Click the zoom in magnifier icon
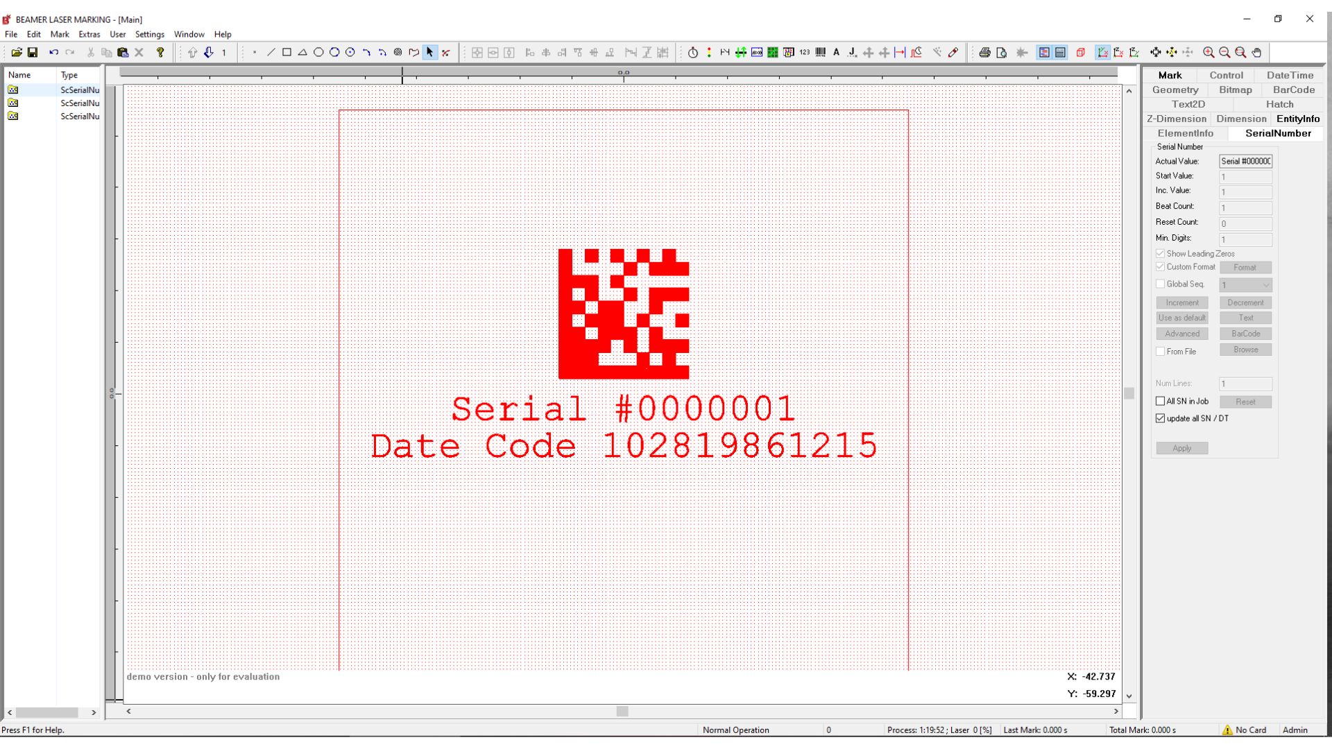 pos(1209,52)
